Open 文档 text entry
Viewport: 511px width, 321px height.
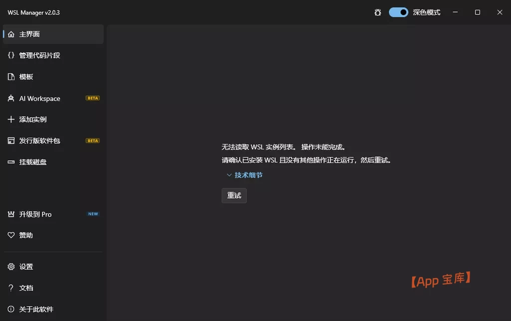click(26, 288)
